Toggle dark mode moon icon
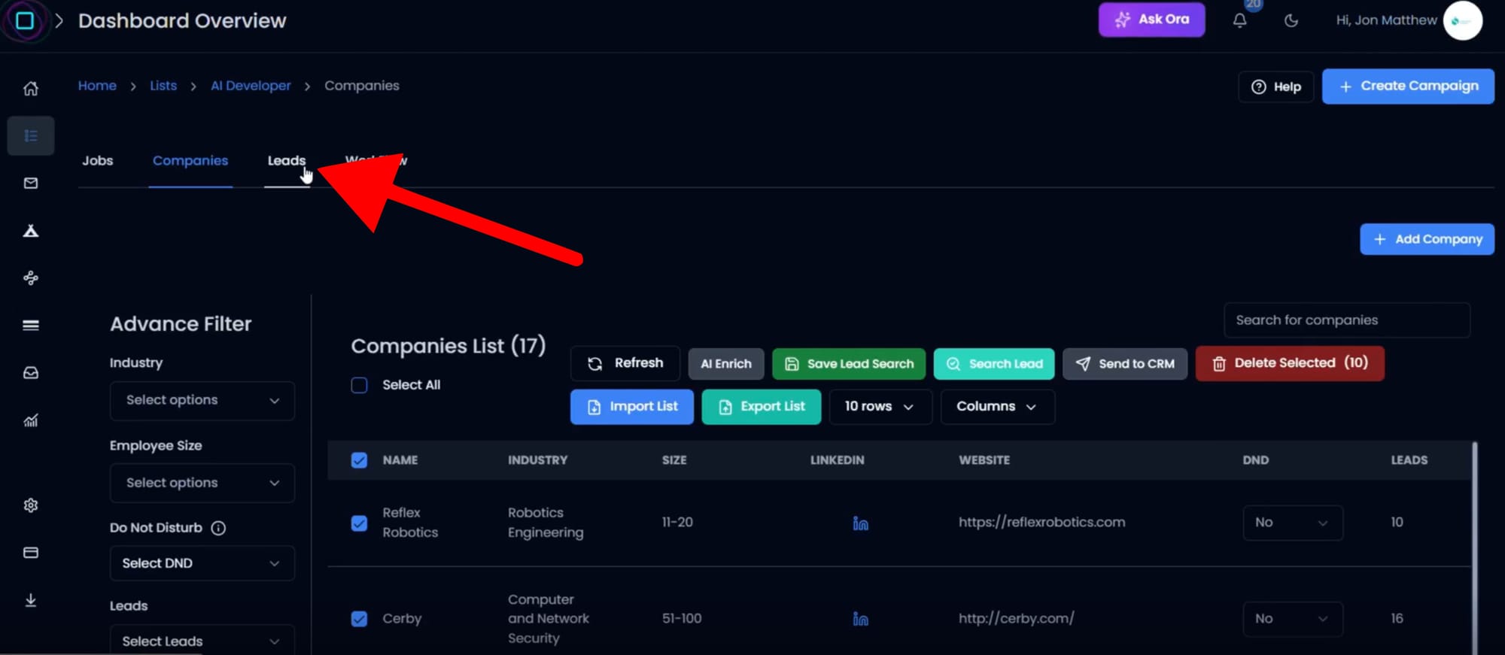This screenshot has width=1505, height=655. (x=1291, y=21)
